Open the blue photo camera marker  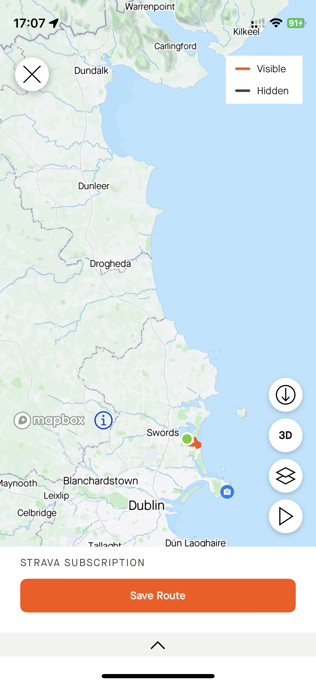[x=227, y=492]
